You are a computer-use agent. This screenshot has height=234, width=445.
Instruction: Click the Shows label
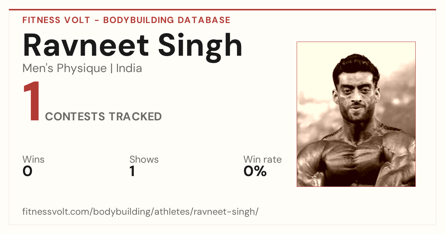pyautogui.click(x=144, y=159)
